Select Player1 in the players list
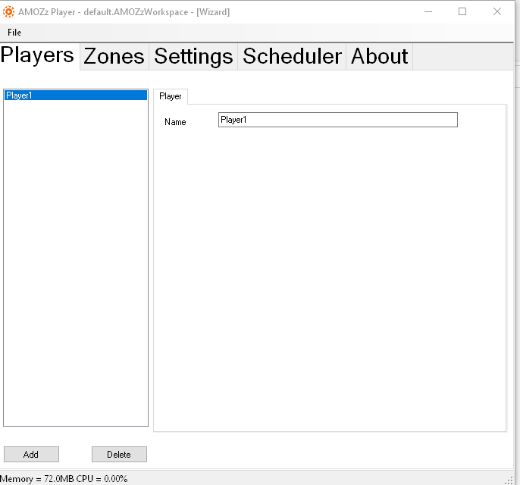The width and height of the screenshot is (520, 485). click(75, 95)
